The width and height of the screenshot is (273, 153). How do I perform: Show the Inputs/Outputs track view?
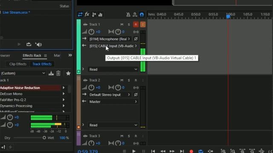coord(80,14)
